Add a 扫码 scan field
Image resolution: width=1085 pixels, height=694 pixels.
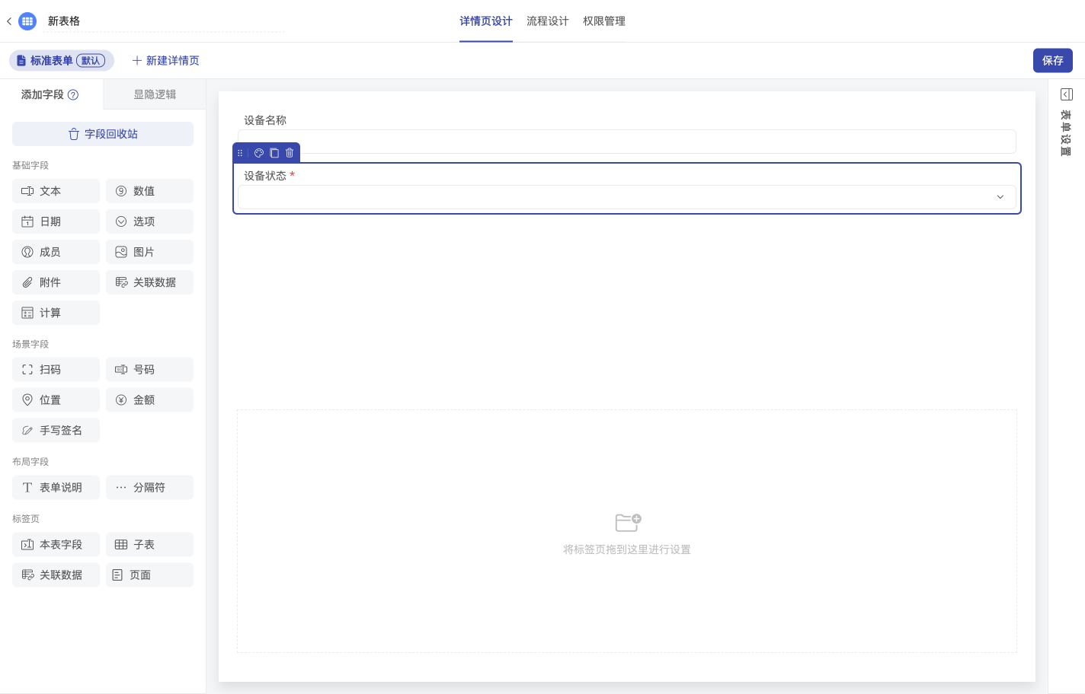[x=56, y=369]
